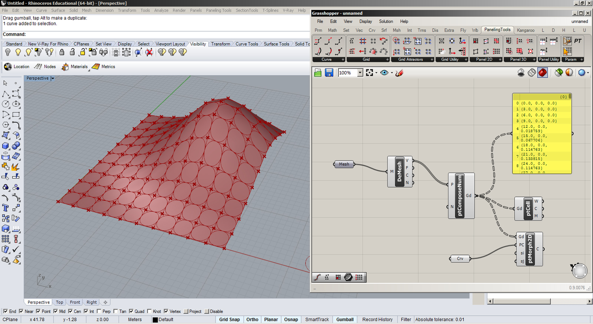Image resolution: width=593 pixels, height=324 pixels.
Task: Open the Grasshopper zoom percentage dropdown
Action: pos(360,73)
